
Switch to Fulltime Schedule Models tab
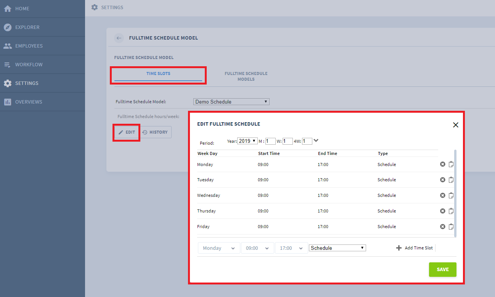(246, 76)
